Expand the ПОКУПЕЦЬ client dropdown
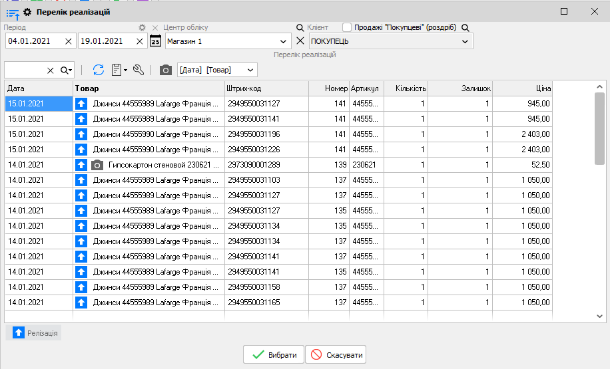610x369 pixels. tap(465, 41)
